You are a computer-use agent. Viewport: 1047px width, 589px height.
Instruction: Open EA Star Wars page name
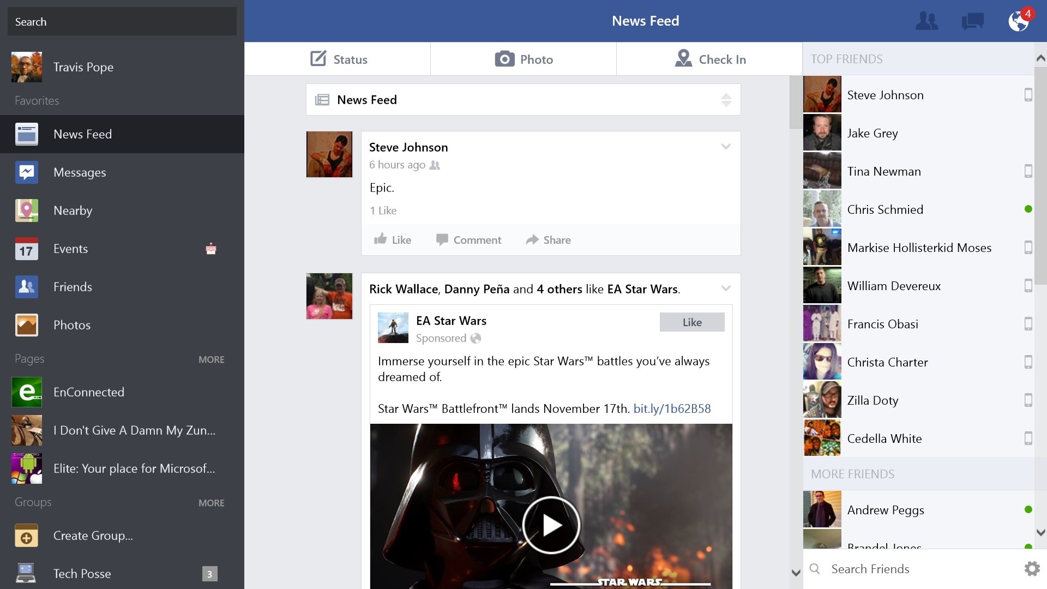point(451,321)
